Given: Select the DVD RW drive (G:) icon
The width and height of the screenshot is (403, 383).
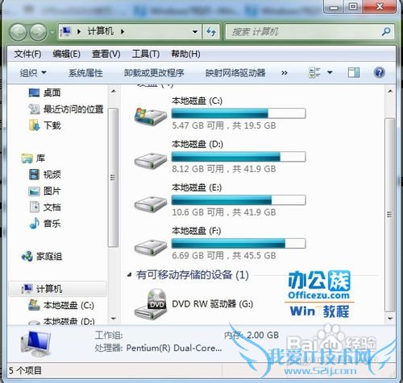Looking at the screenshot, I should pos(151,304).
